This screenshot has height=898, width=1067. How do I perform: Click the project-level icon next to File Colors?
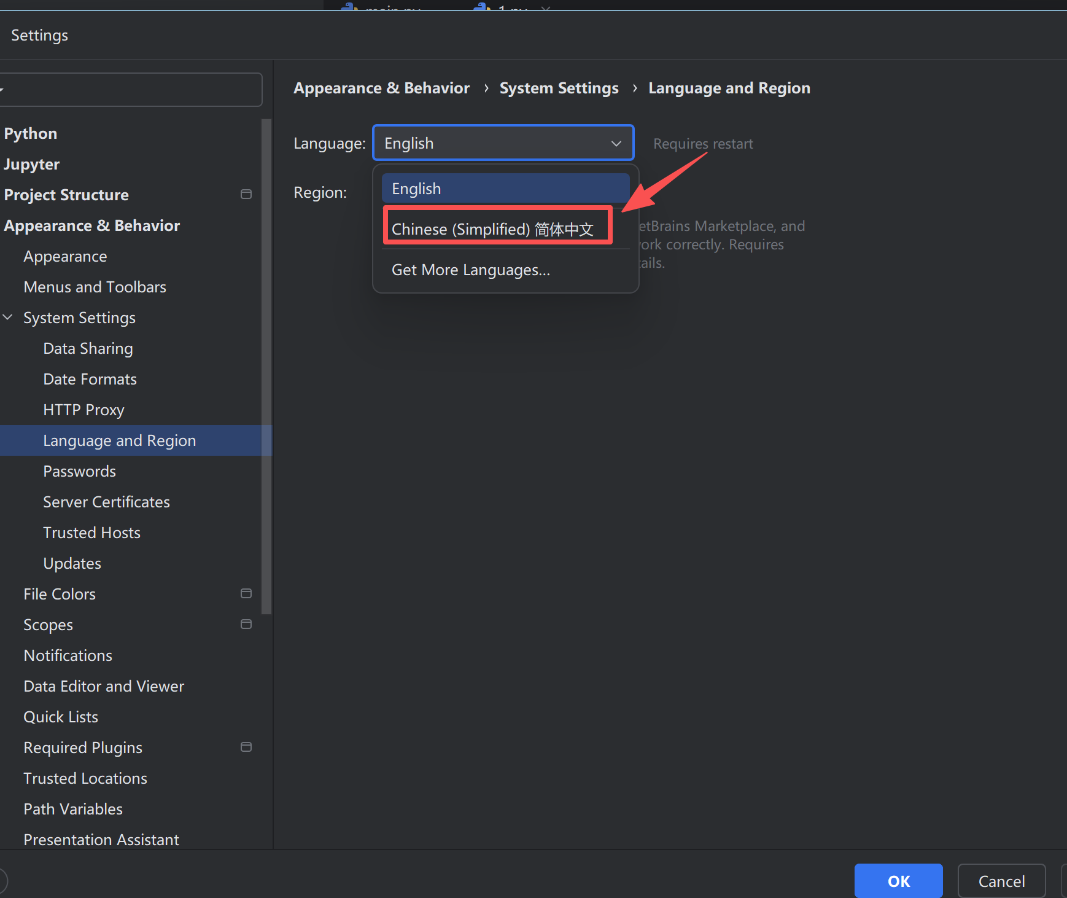click(246, 594)
